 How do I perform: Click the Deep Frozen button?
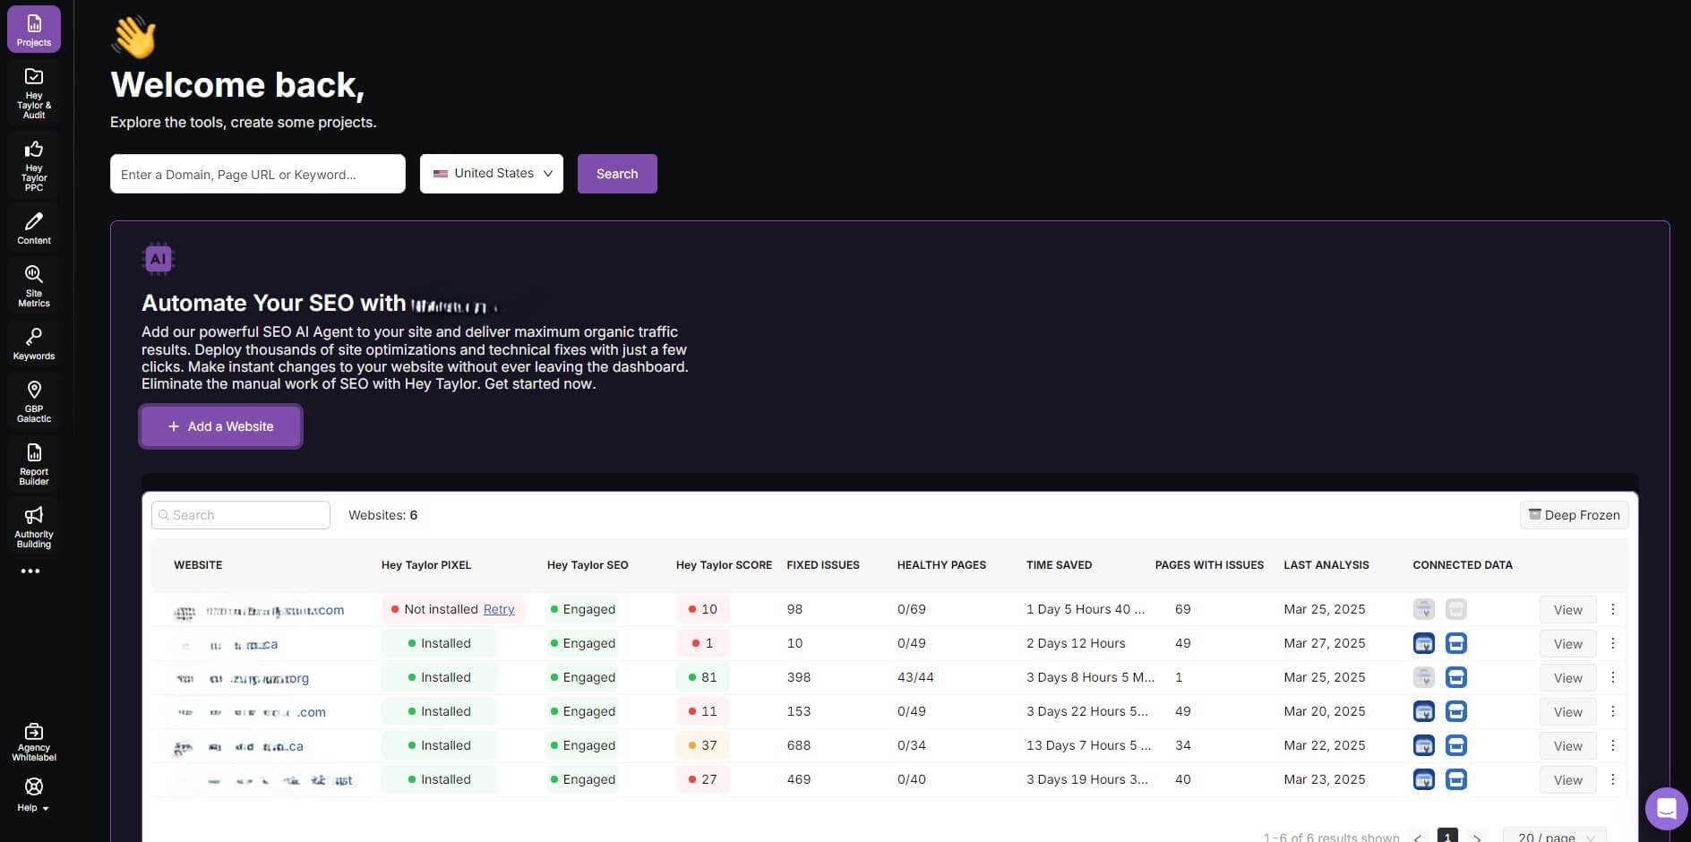point(1574,515)
